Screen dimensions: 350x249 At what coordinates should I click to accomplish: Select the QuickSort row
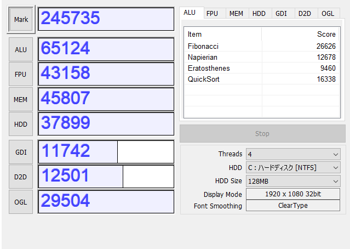tap(262, 79)
